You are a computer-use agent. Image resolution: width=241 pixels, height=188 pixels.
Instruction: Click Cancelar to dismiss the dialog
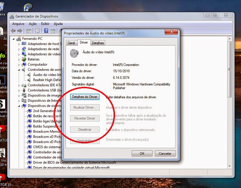[165, 154]
